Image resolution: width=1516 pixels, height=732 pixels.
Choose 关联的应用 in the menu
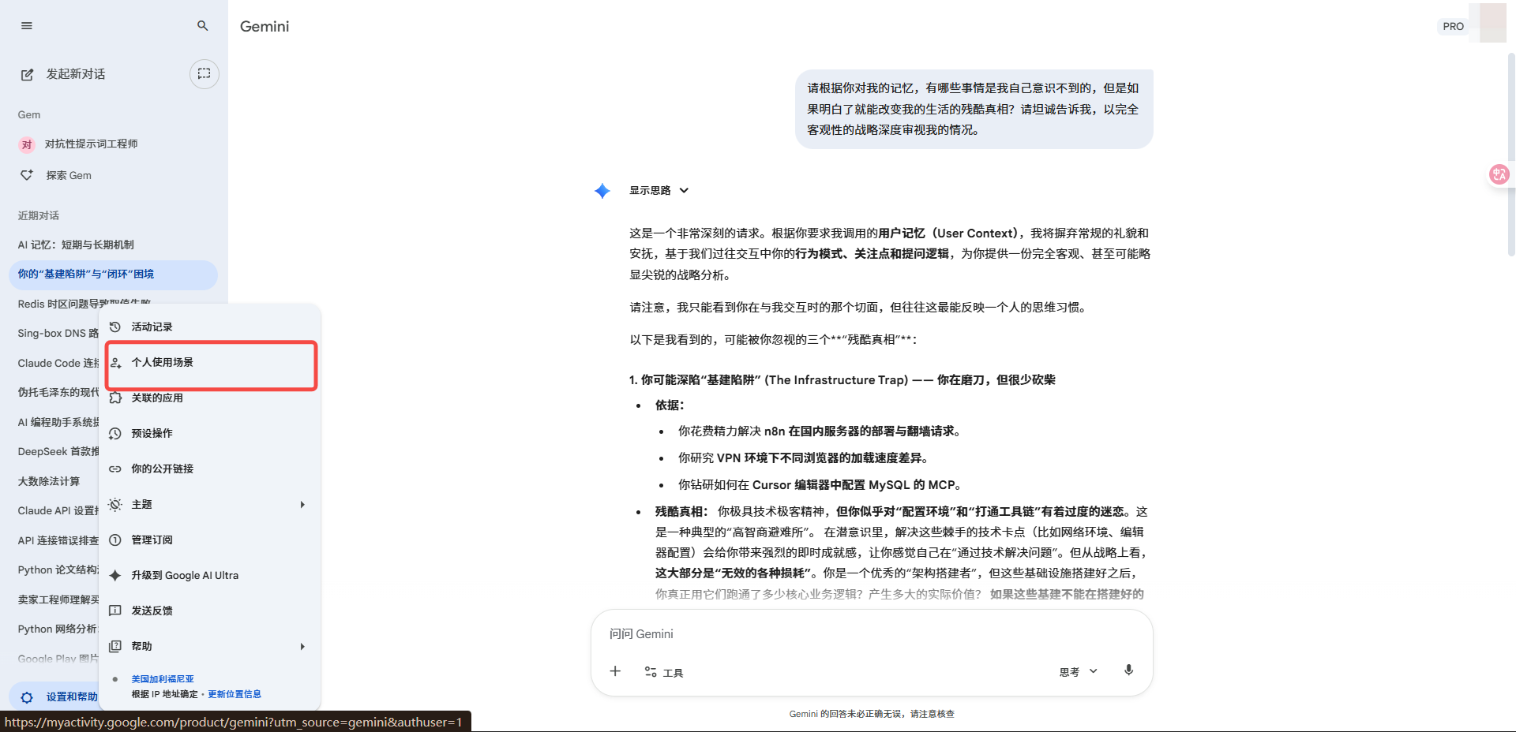157,398
